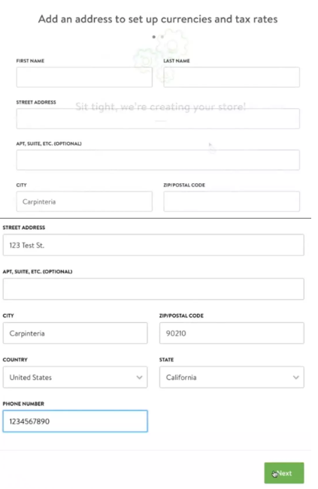Click the empty Zip/Postal Code field
318x489 pixels.
232,201
